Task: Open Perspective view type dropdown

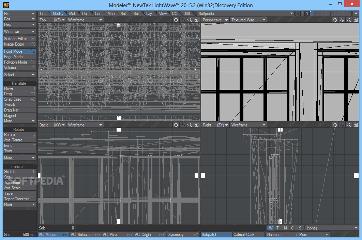Action: pos(215,20)
